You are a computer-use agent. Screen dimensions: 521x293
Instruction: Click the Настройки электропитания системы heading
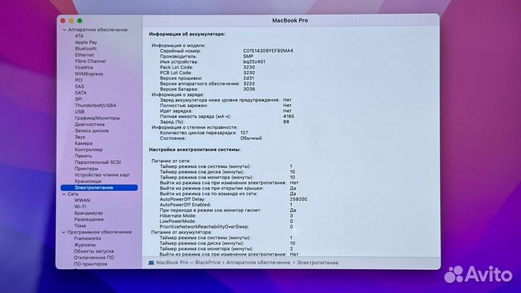click(x=195, y=150)
